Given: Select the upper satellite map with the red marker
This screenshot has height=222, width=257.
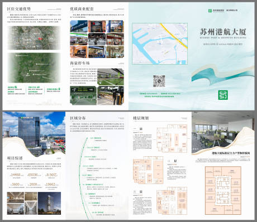Looking at the screenshot, I should point(34,38).
